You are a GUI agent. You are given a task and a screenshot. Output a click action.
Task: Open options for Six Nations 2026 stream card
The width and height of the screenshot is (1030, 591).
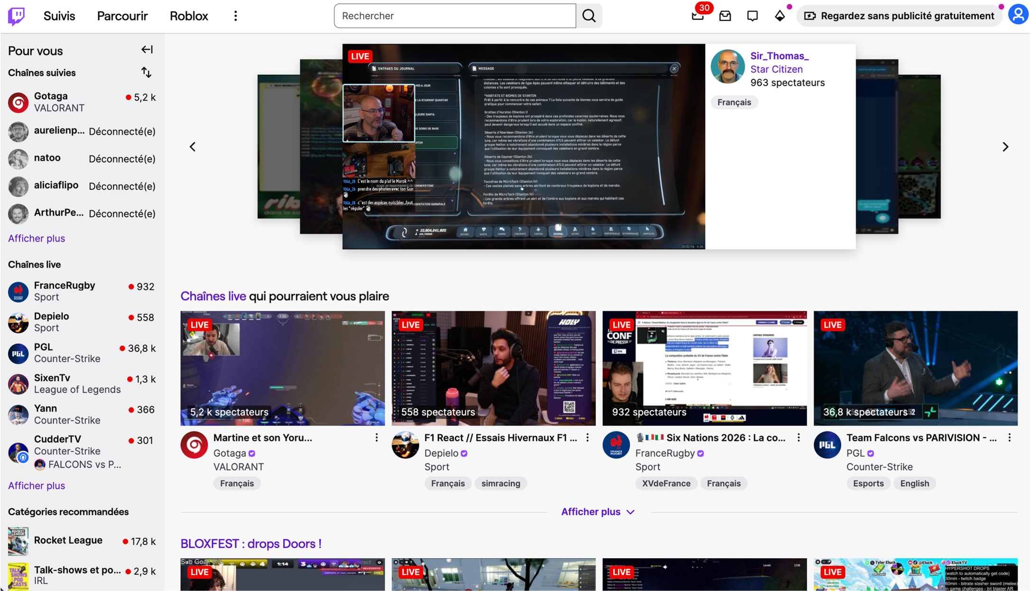(x=799, y=437)
